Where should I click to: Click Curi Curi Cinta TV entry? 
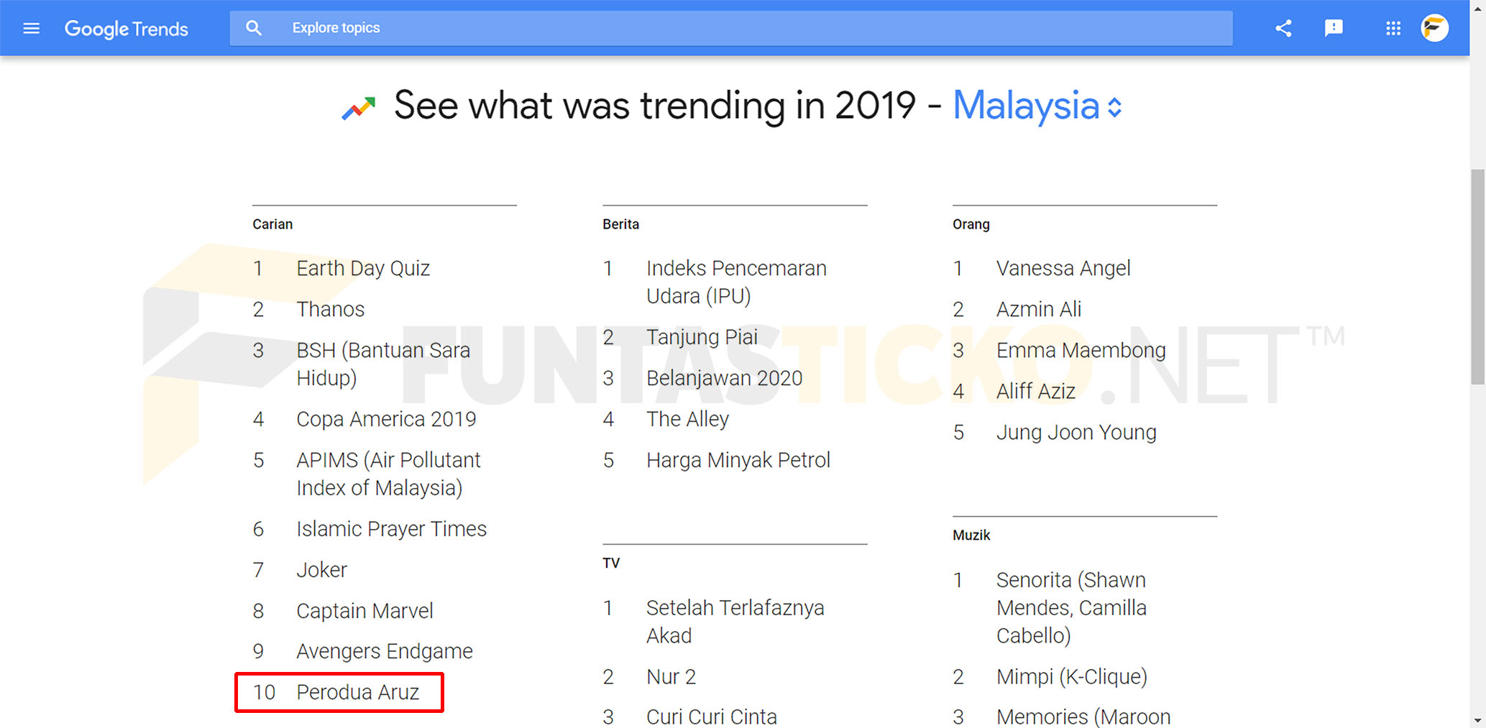click(x=712, y=717)
